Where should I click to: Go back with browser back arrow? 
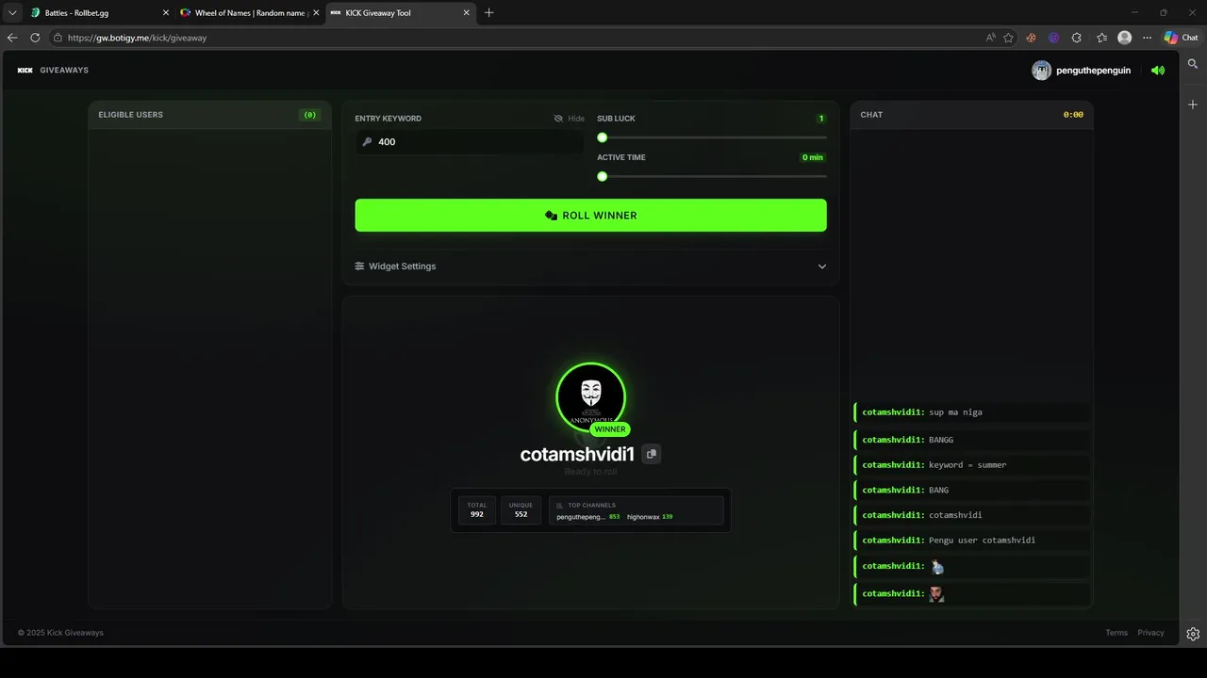(x=12, y=38)
